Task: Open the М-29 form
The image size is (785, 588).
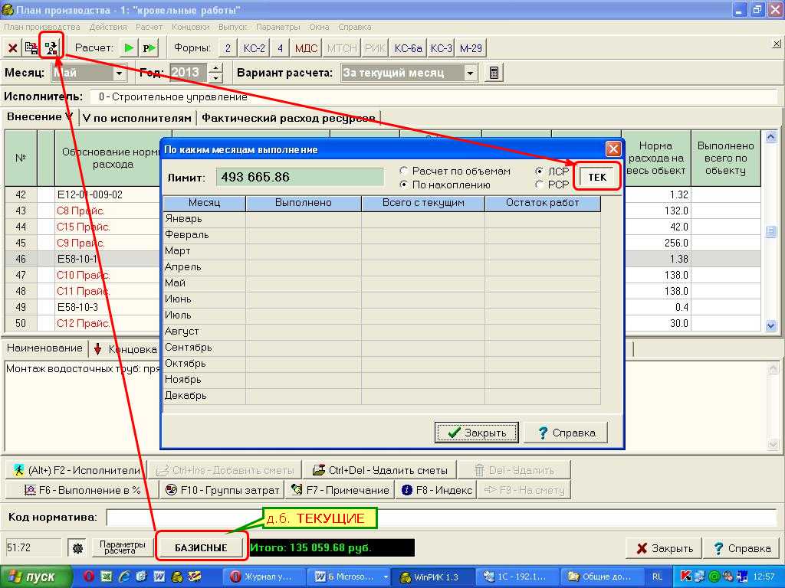Action: (x=471, y=48)
